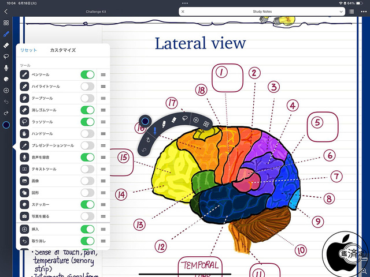
Task: Tap the dark blue color swatch in sidebar
Action: 6,125
